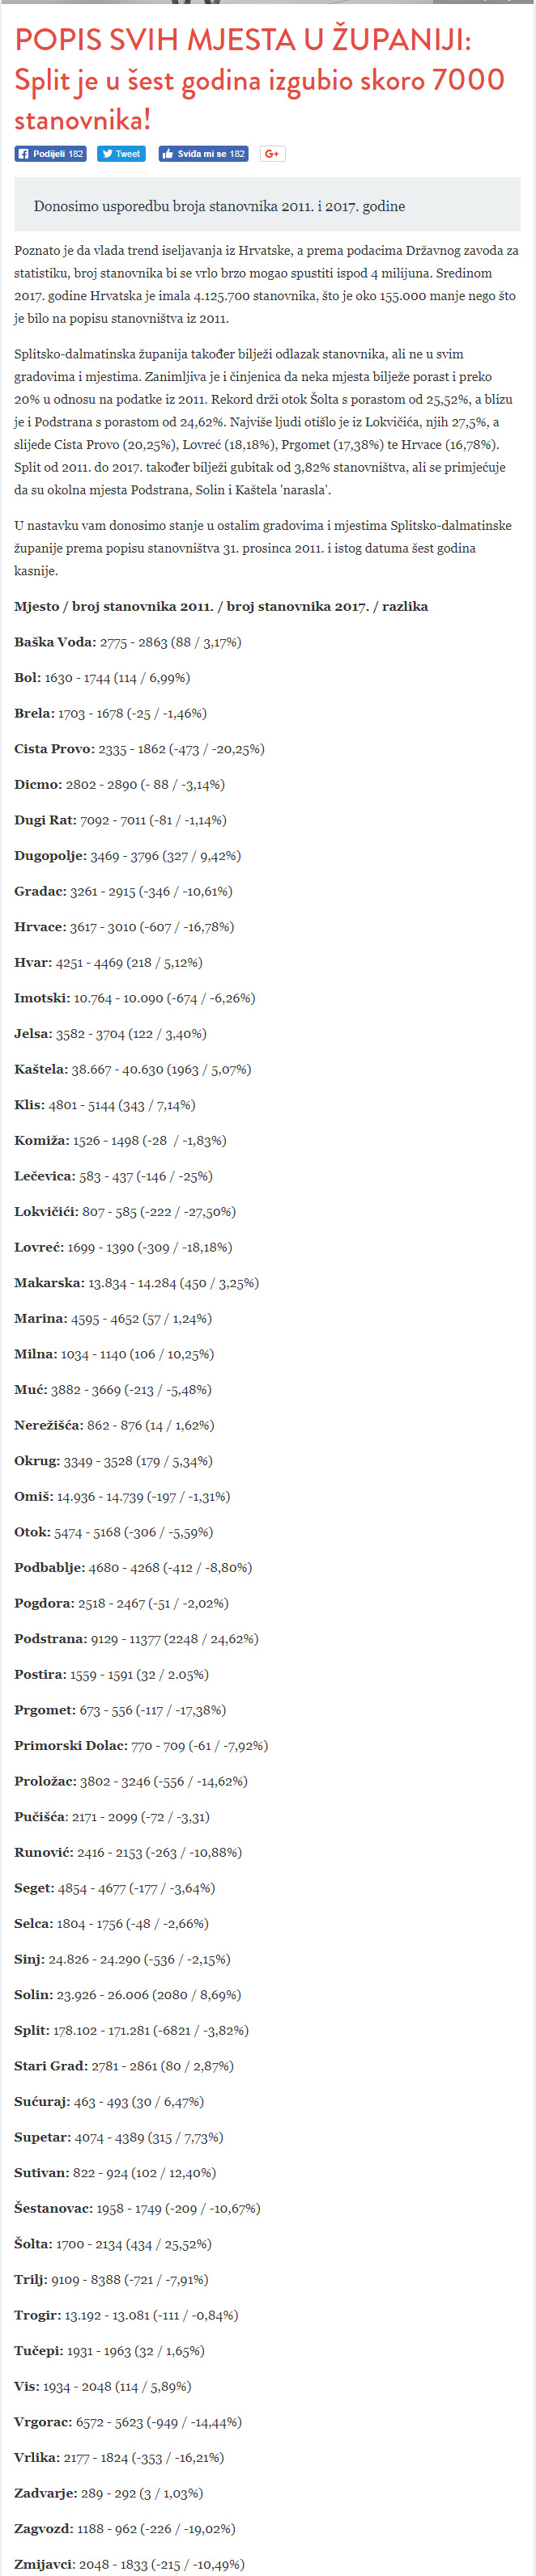Click the Hvar population entry

[108, 963]
